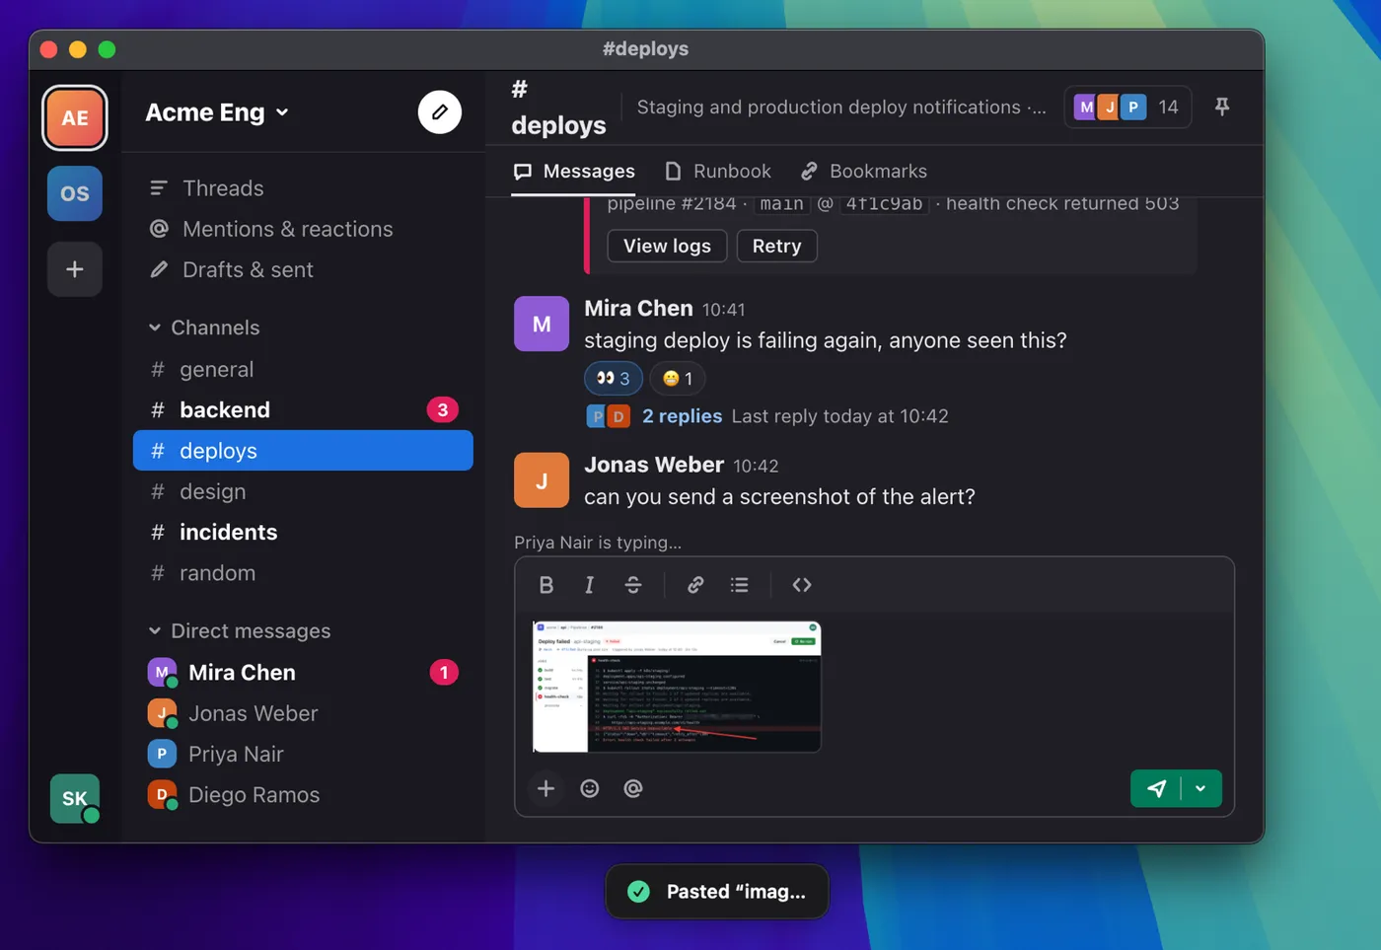Toggle the eyes reaction on Mira's message

pyautogui.click(x=614, y=379)
